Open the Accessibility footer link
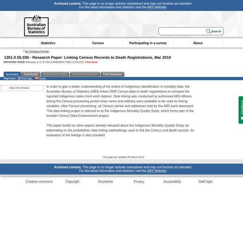This screenshot has height=243, width=243. [x=172, y=181]
